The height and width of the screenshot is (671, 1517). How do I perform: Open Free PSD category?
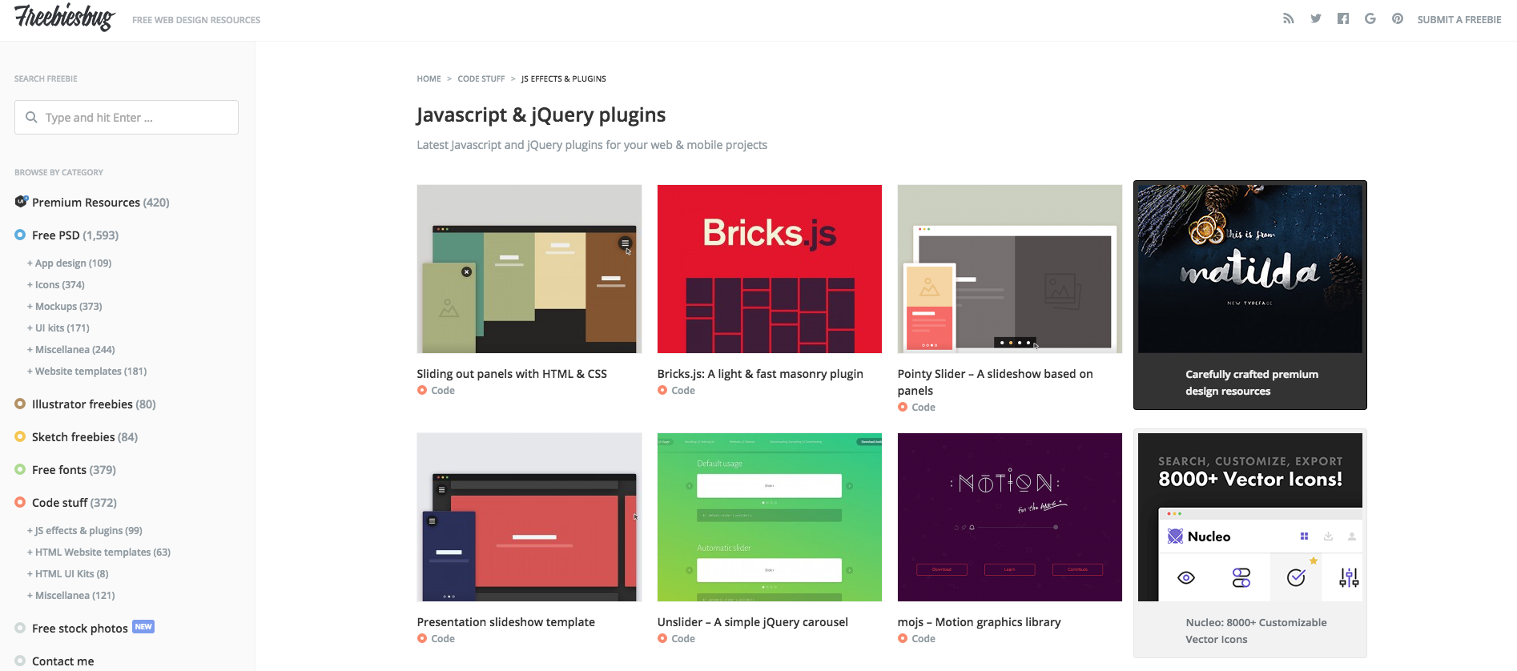[x=75, y=235]
